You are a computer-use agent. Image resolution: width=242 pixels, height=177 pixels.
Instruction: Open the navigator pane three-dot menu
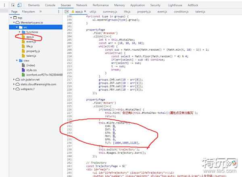tap(58, 12)
